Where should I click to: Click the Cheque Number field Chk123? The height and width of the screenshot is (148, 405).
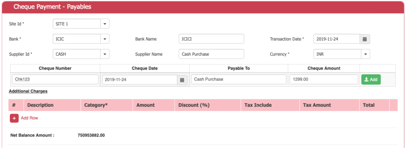(x=55, y=79)
